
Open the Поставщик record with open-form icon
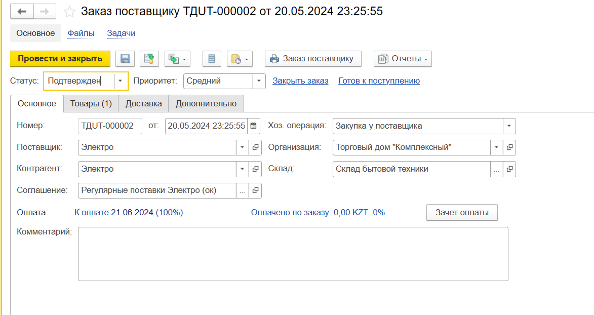(x=256, y=147)
